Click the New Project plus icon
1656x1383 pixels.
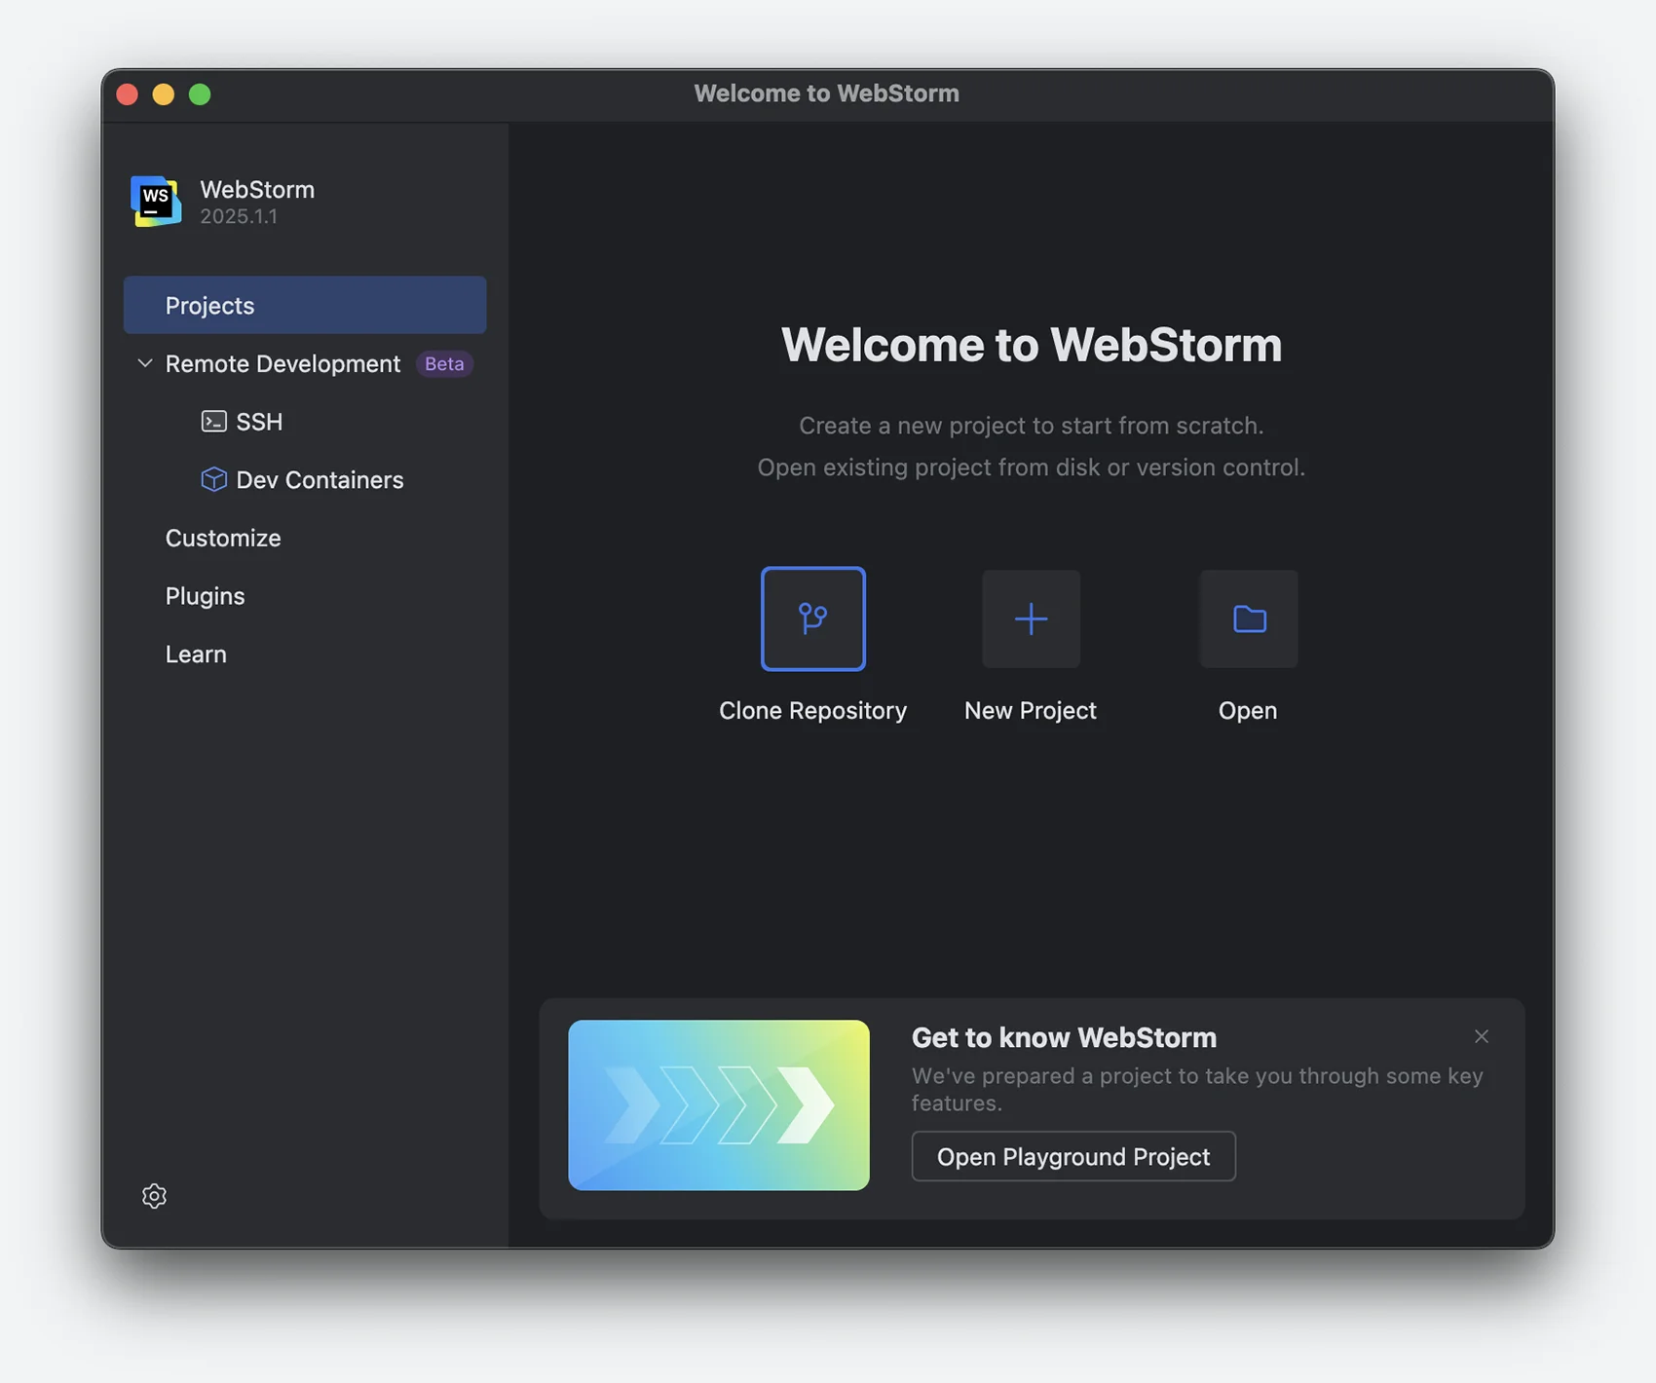click(x=1031, y=618)
